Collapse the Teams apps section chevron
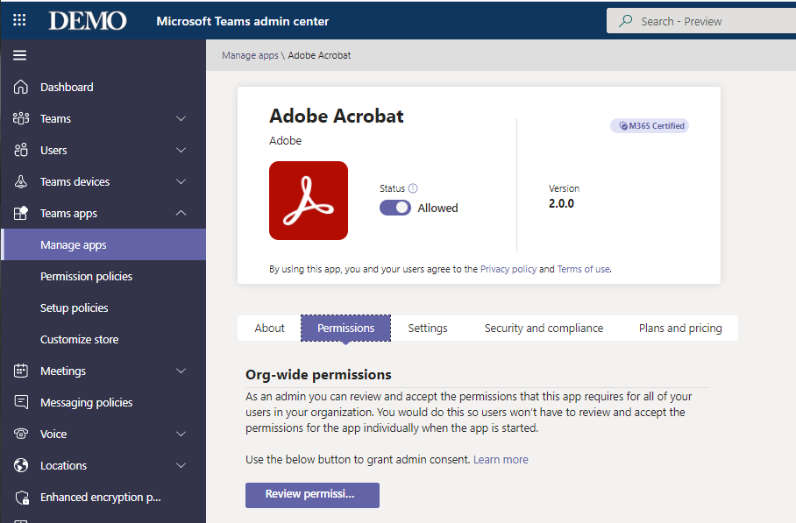This screenshot has width=796, height=523. click(181, 213)
